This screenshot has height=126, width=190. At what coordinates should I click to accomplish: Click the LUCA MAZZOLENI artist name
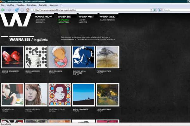[x=104, y=109]
